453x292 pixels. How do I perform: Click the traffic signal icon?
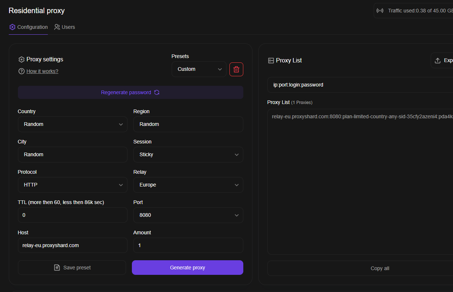pyautogui.click(x=380, y=11)
